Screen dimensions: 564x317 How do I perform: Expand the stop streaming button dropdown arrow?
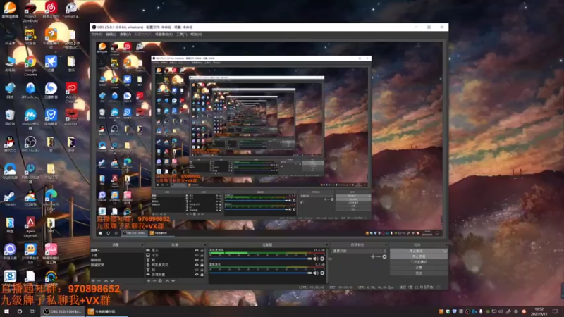[x=445, y=251]
